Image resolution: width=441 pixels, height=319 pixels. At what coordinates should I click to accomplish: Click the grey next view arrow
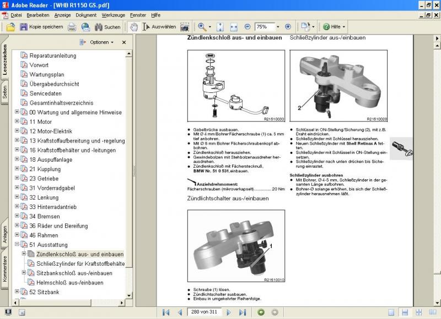point(275,312)
